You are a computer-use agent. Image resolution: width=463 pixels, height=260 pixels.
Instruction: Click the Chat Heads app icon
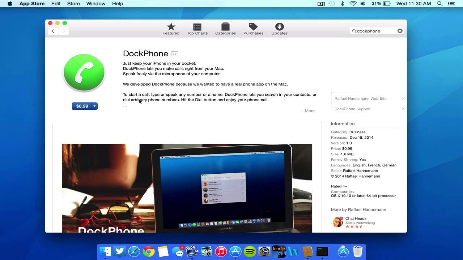[x=337, y=222]
